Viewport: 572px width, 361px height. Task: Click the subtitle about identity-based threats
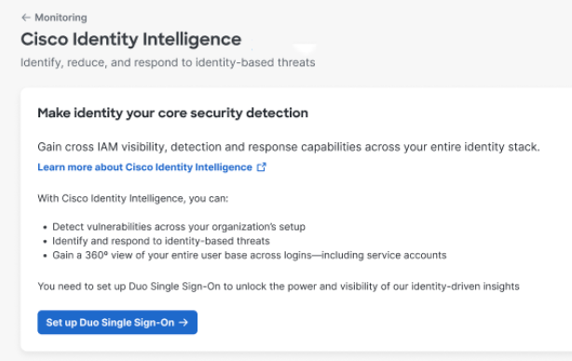168,62
